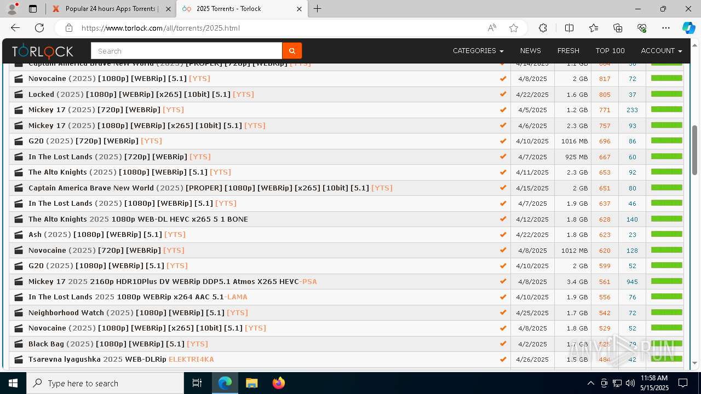Click the orange search magnifier button
This screenshot has width=701, height=394.
tap(292, 51)
